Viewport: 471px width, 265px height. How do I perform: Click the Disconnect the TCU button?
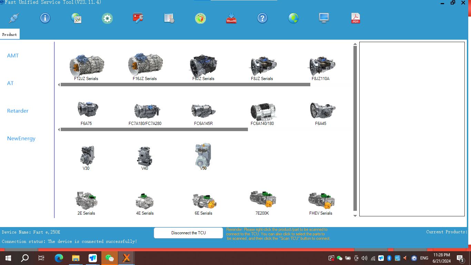coord(188,233)
